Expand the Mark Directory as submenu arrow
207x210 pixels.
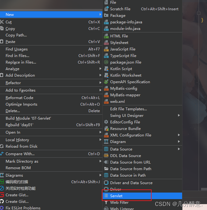[100, 161]
